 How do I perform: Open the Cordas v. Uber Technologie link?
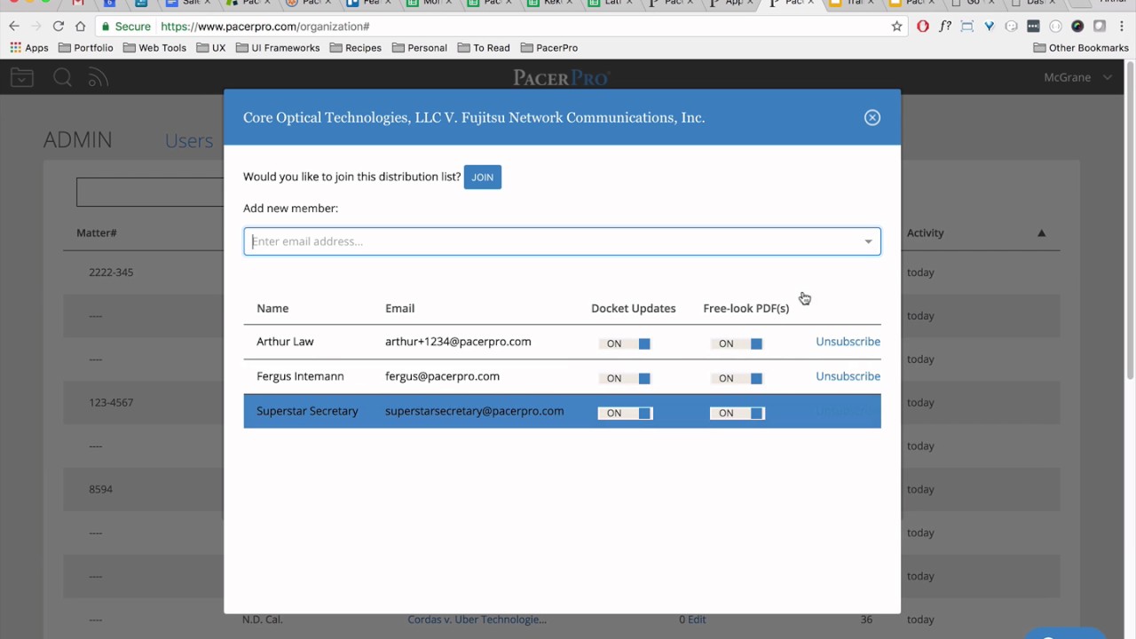coord(477,619)
